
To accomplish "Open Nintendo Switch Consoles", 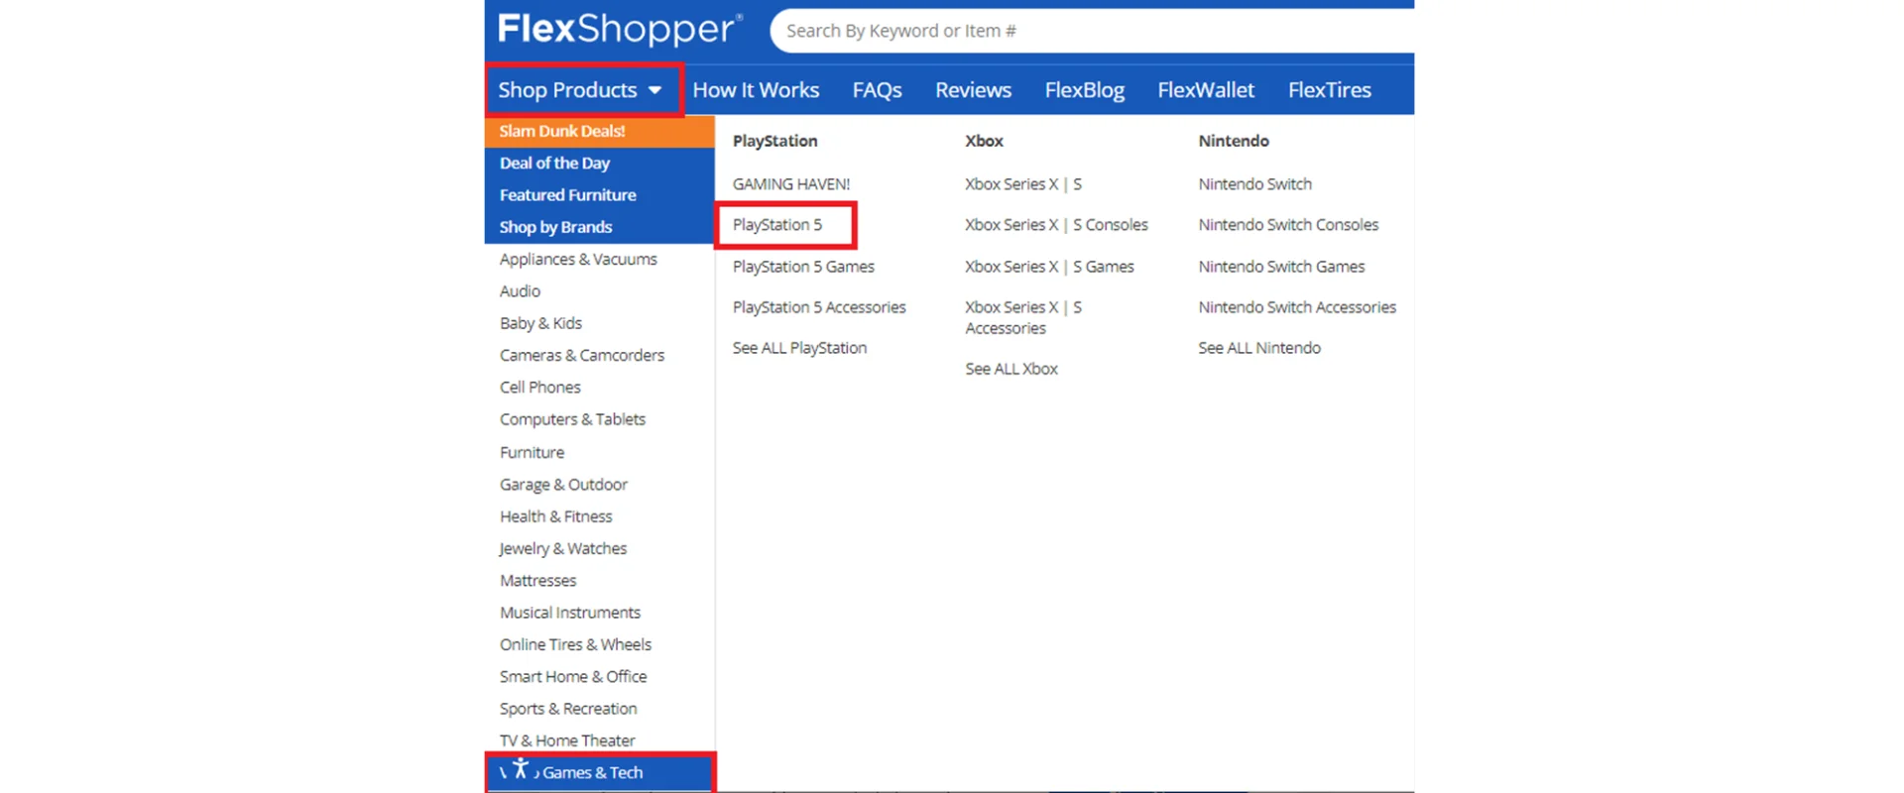I will click(1288, 225).
